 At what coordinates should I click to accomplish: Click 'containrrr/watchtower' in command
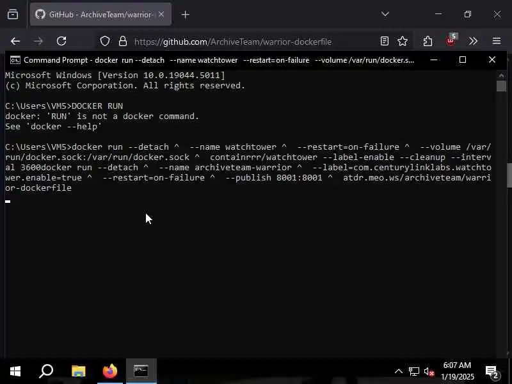tap(264, 157)
